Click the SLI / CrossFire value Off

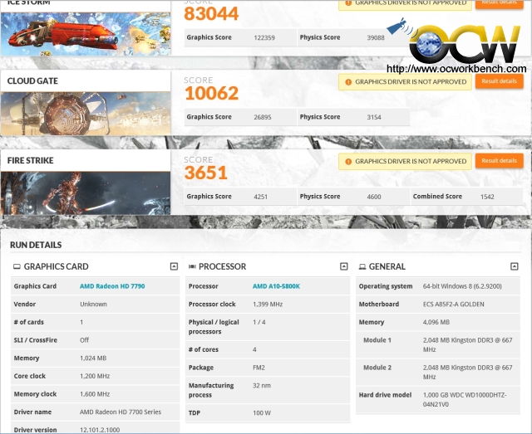click(84, 340)
